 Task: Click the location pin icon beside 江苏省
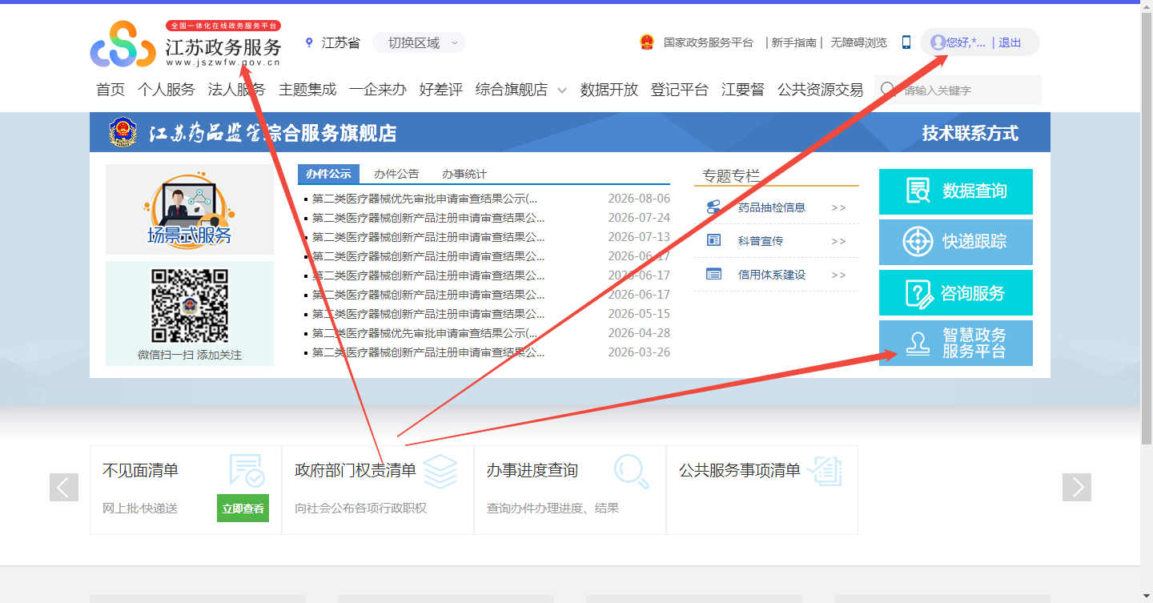[x=310, y=43]
